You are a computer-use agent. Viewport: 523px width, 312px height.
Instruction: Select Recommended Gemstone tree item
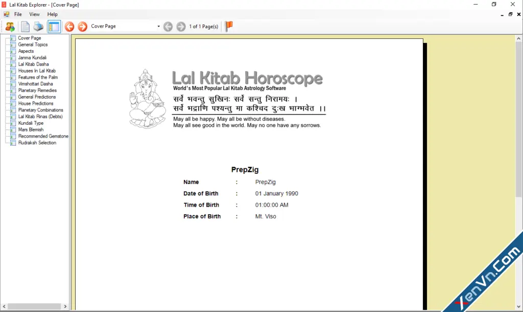43,136
